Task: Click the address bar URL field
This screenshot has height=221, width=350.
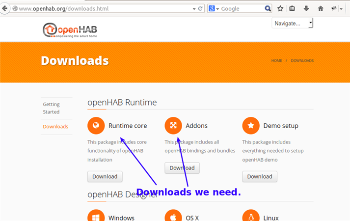Action: [x=104, y=9]
